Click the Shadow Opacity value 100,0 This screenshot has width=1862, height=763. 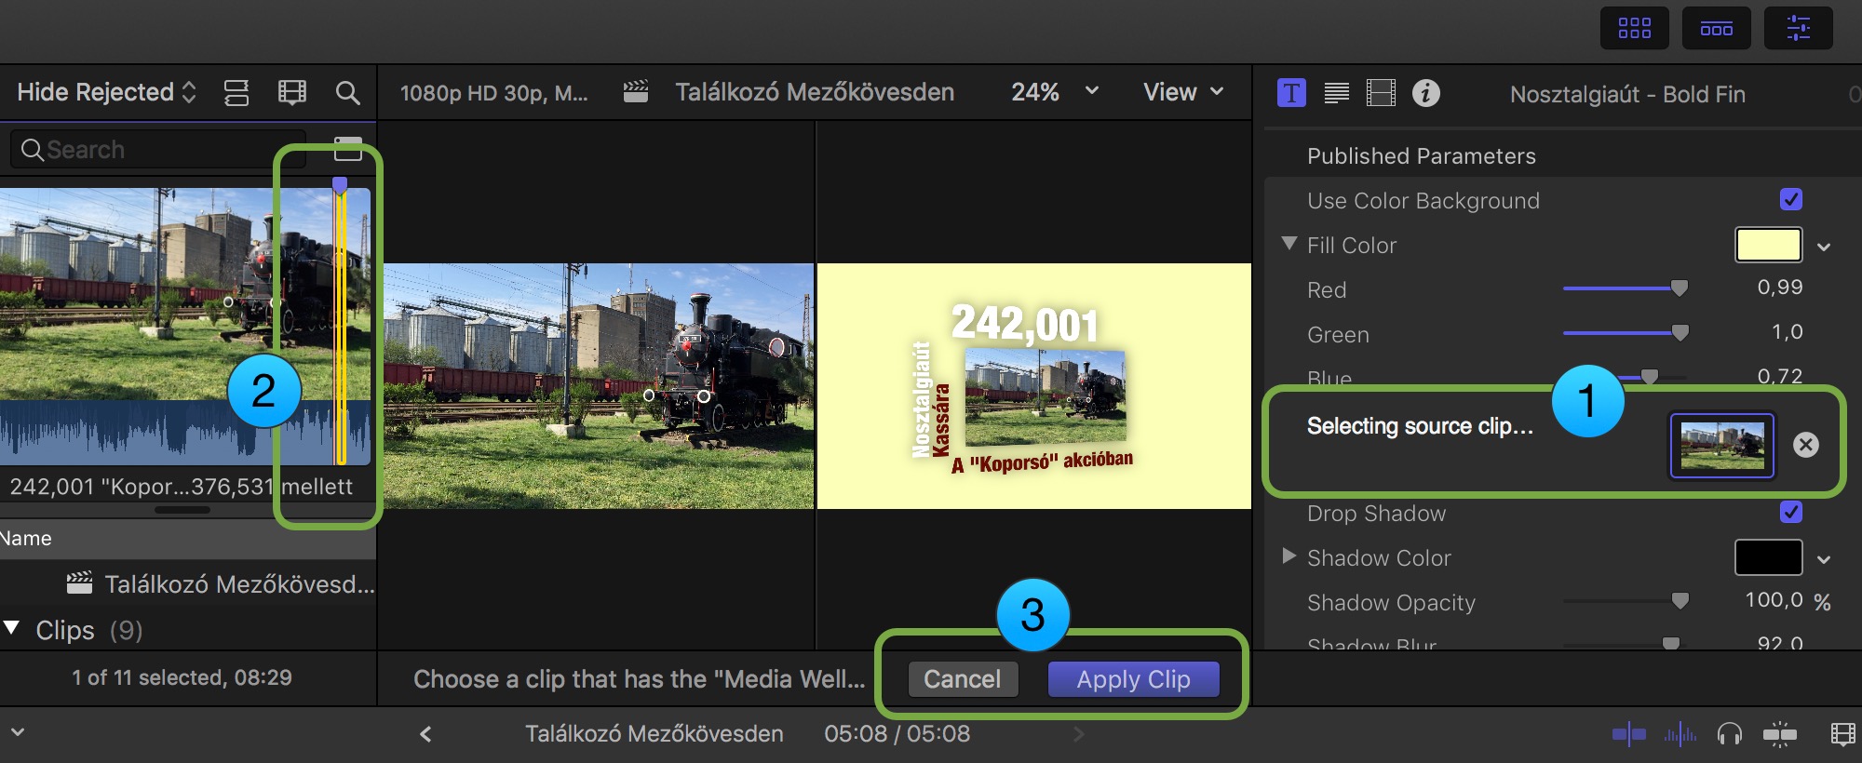tap(1774, 600)
